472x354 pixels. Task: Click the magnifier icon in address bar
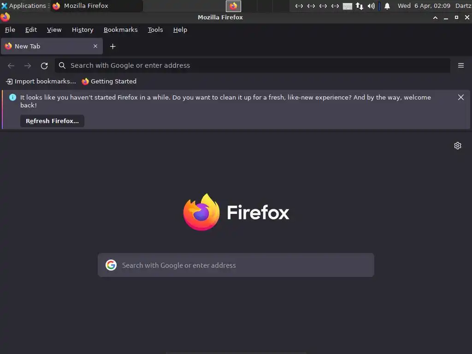tap(62, 65)
